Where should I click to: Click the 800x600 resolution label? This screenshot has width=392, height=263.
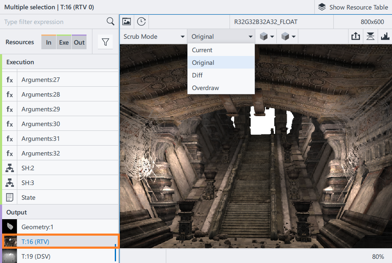(372, 22)
